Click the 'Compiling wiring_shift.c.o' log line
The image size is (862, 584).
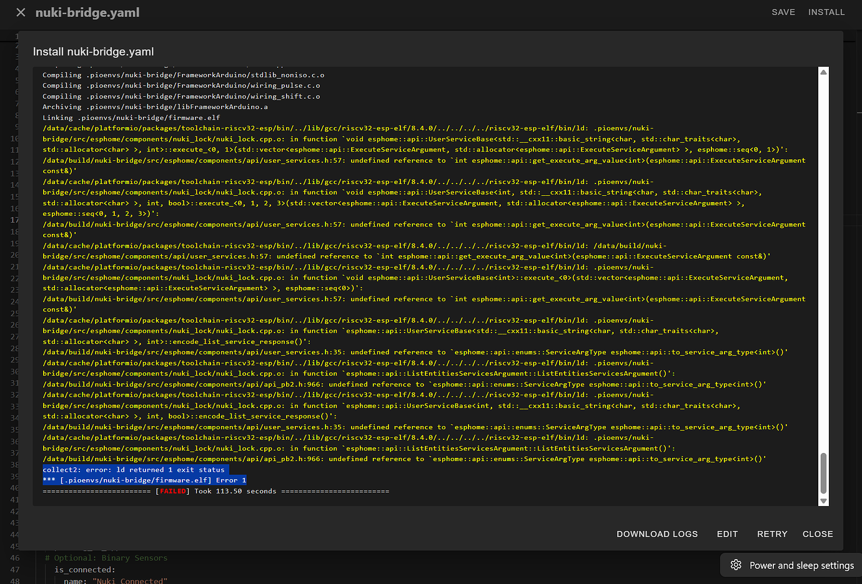[181, 97]
